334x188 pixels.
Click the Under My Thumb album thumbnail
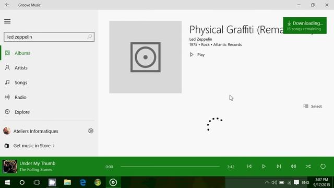tap(10, 166)
